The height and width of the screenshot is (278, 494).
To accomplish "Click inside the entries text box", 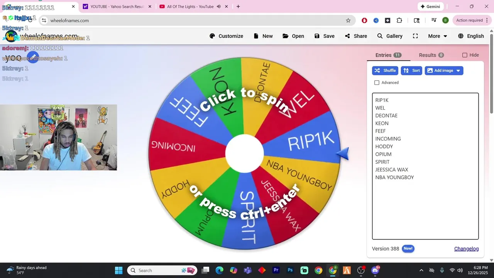I will [425, 166].
